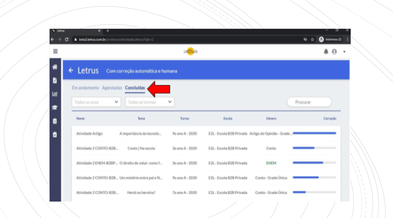The image size is (393, 218).
Task: Open the graduation cap sidebar icon
Action: 55,107
